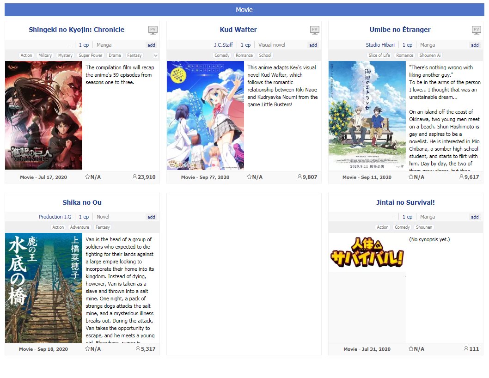Image resolution: width=489 pixels, height=378 pixels.
Task: Add Shingeki no Kyojin: Chronicle to list
Action: point(151,45)
